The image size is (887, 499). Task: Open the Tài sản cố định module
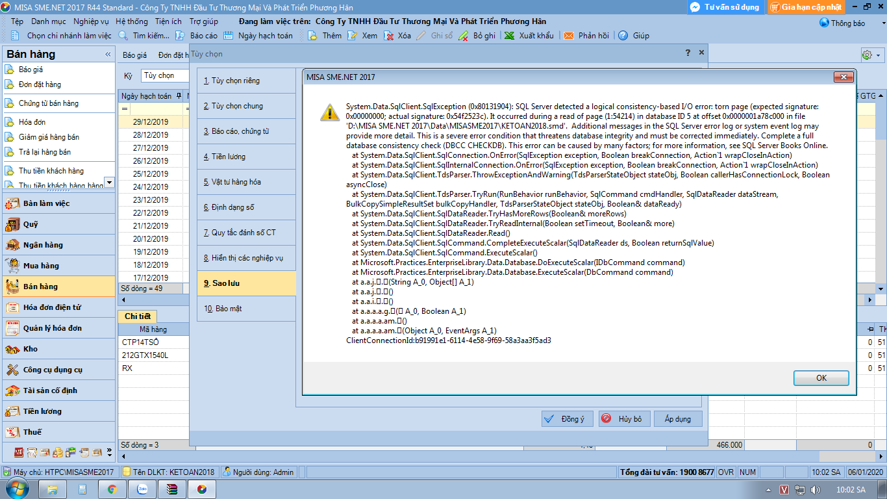coord(59,390)
